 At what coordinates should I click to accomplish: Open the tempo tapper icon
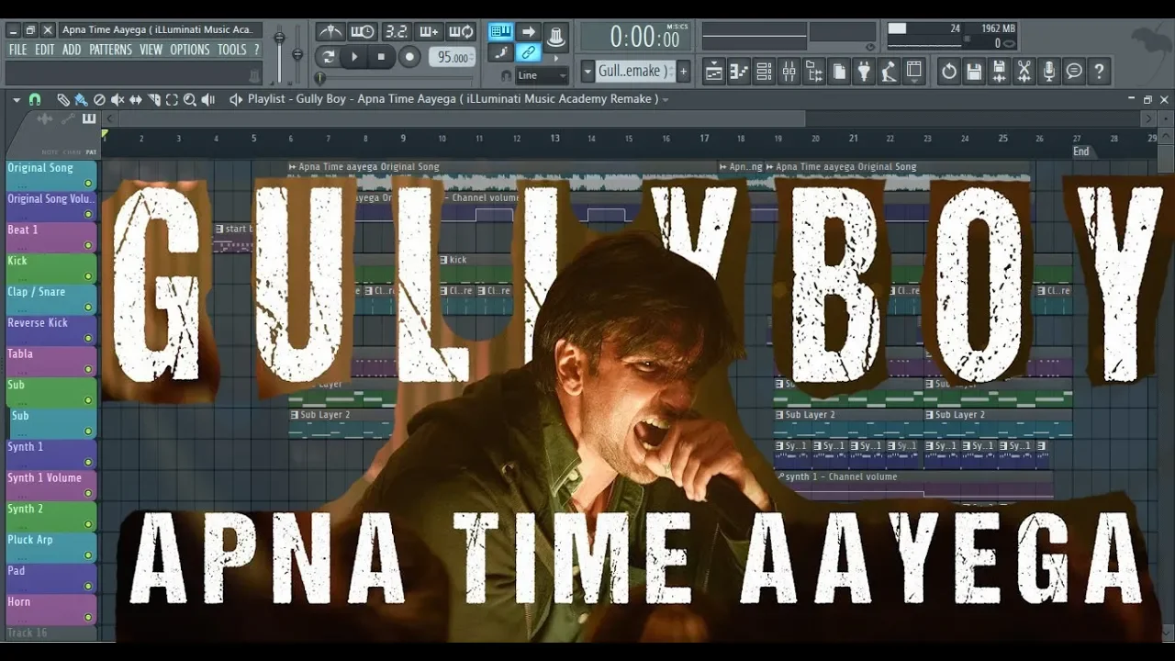pos(888,72)
